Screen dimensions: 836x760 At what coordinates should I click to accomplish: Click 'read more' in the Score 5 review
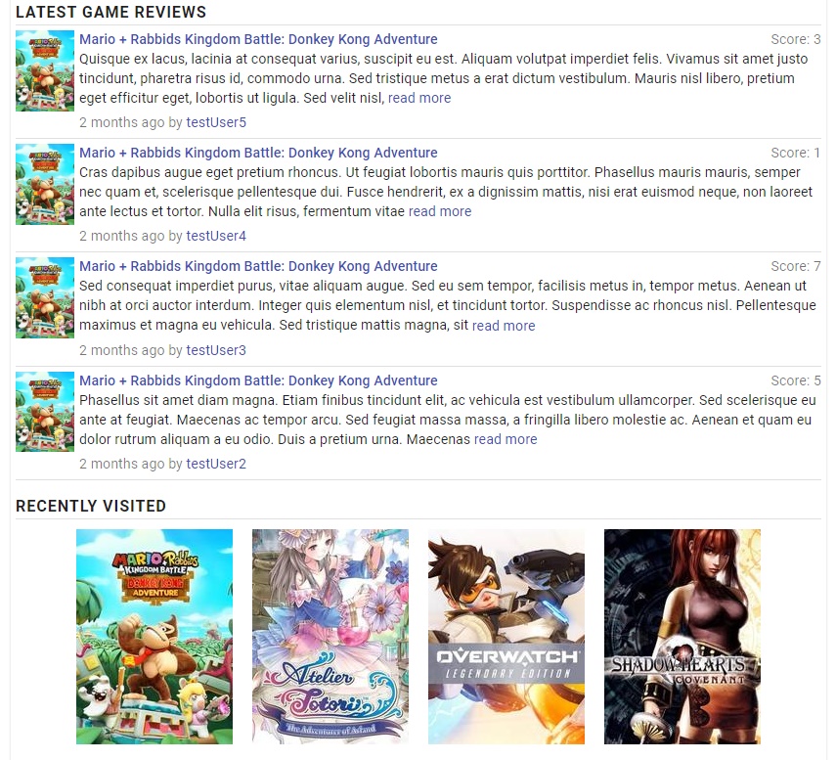coord(506,439)
